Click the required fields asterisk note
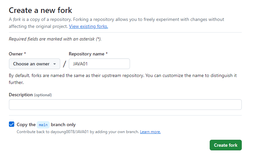This screenshot has height=158, width=255. click(x=55, y=39)
